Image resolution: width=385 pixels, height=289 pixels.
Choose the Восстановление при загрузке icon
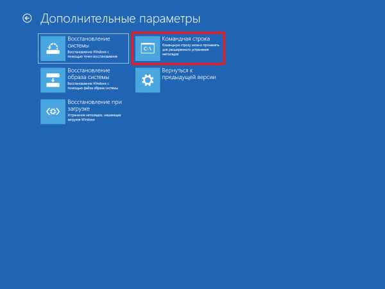point(53,112)
